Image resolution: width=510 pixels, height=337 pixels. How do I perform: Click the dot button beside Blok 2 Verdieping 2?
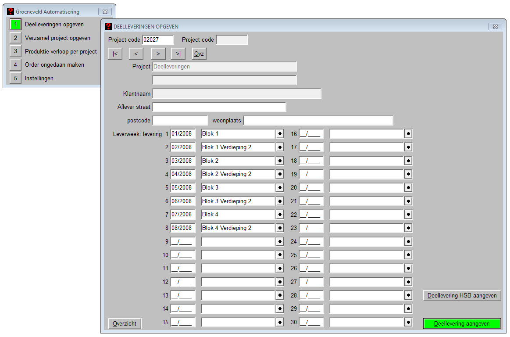(280, 174)
